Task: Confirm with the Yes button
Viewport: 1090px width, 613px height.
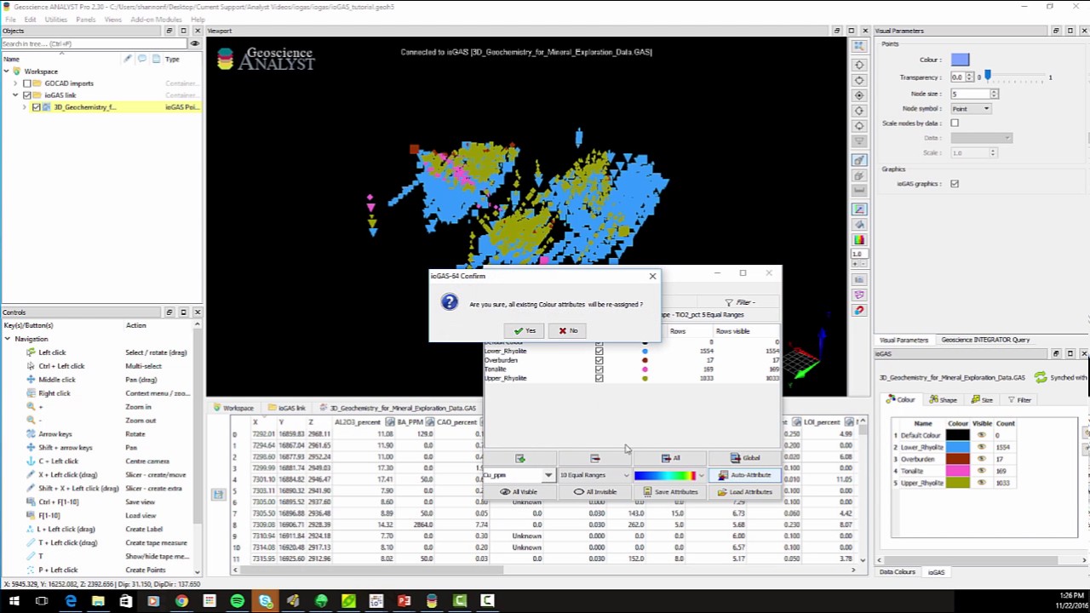Action: click(x=525, y=330)
